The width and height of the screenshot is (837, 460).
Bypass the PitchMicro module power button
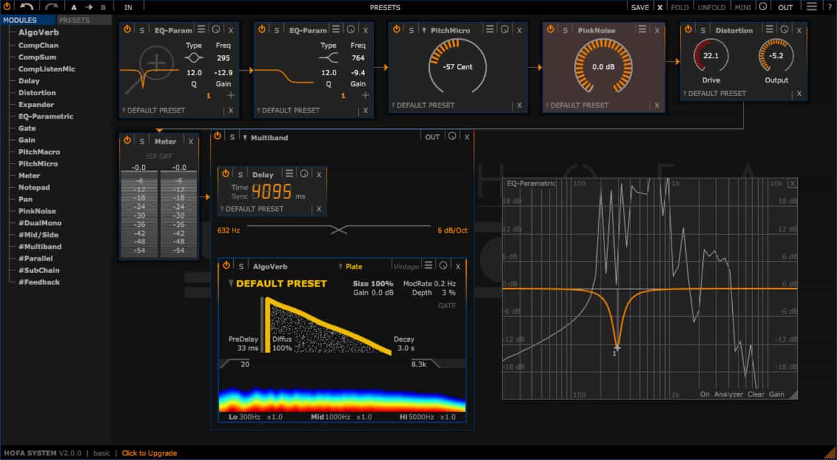pyautogui.click(x=397, y=30)
